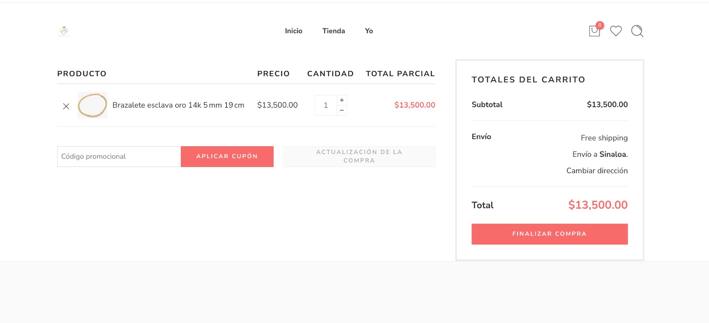Screen dimensions: 709x323
Task: Remove the Brazalete esclava from the cart
Action: tap(66, 106)
